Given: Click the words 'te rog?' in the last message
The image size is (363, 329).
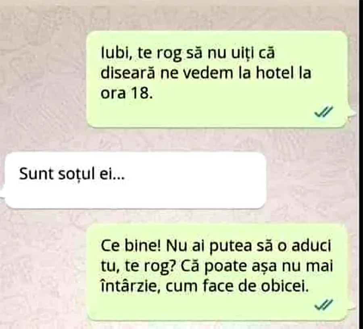Looking at the screenshot, I should 150,267.
